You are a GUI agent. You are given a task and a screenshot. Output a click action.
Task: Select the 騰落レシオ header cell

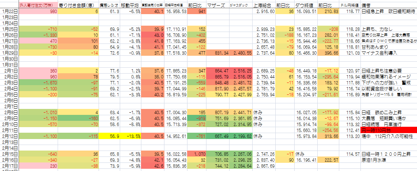[x=109, y=5]
